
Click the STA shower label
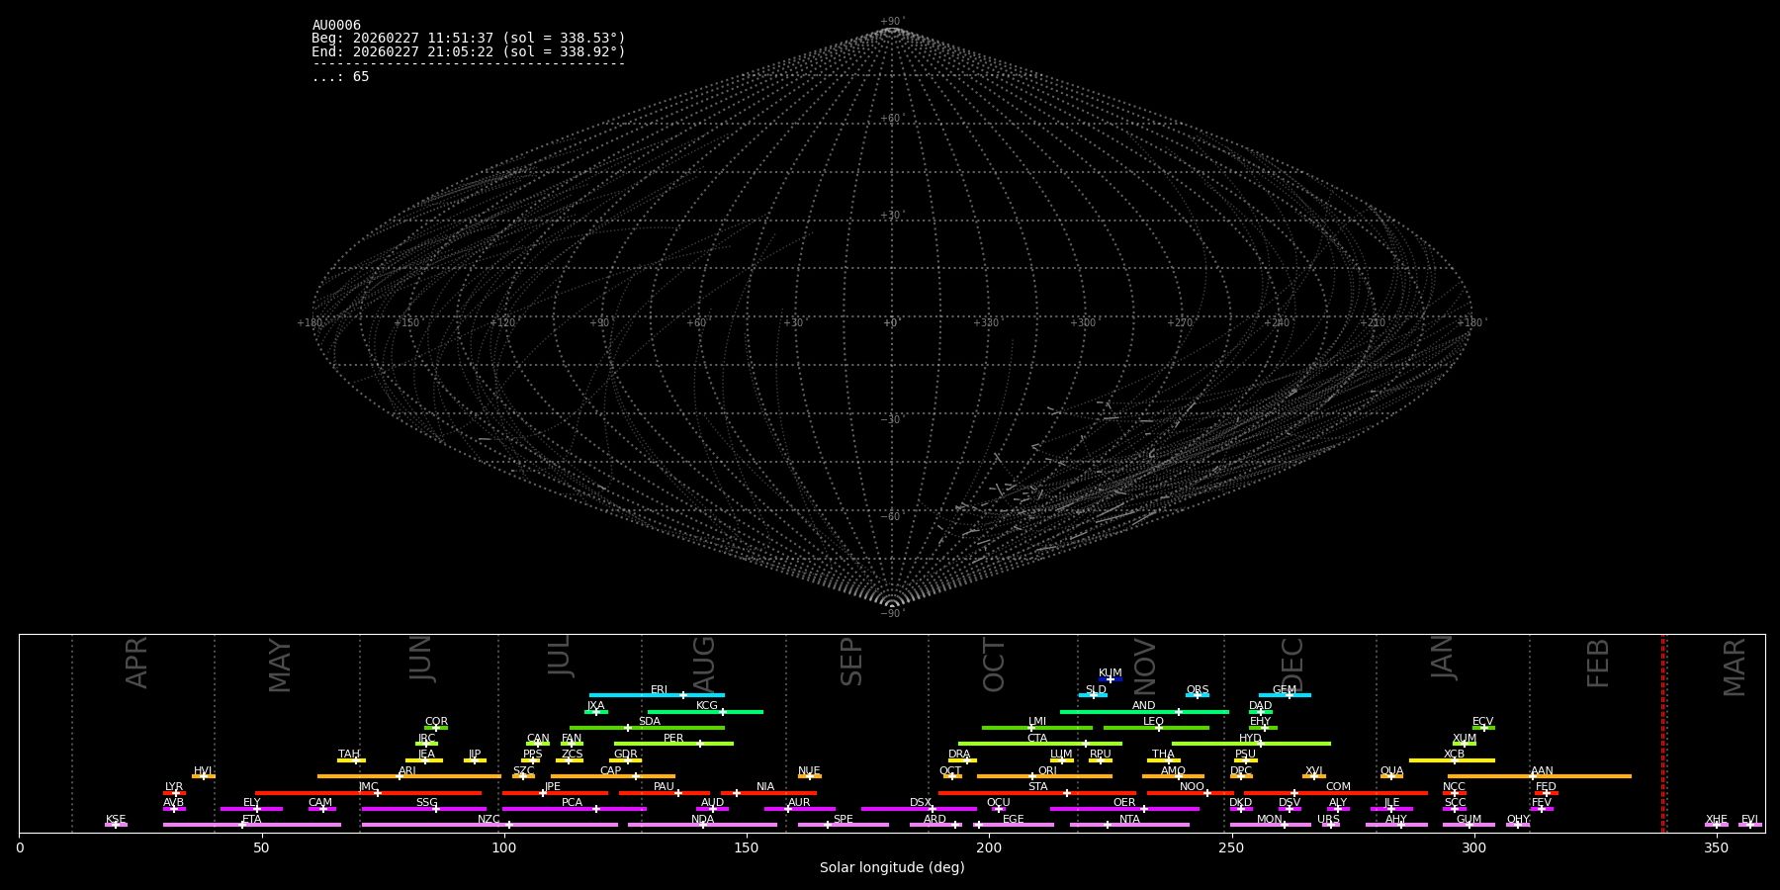[1037, 787]
